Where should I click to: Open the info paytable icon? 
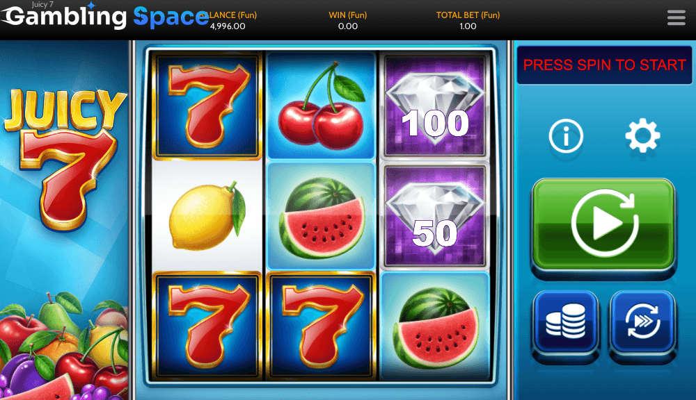coord(566,136)
